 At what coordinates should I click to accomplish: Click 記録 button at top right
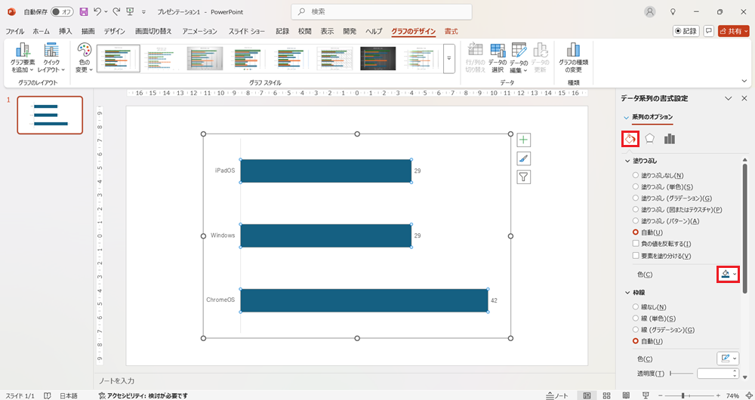tap(686, 31)
